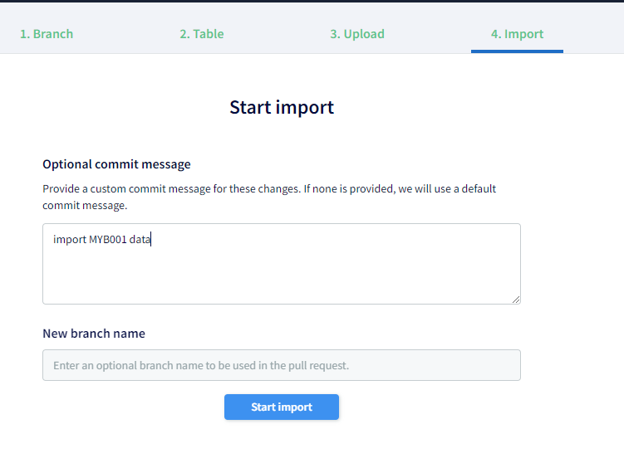
Task: Click the Start import page heading
Action: [x=282, y=107]
